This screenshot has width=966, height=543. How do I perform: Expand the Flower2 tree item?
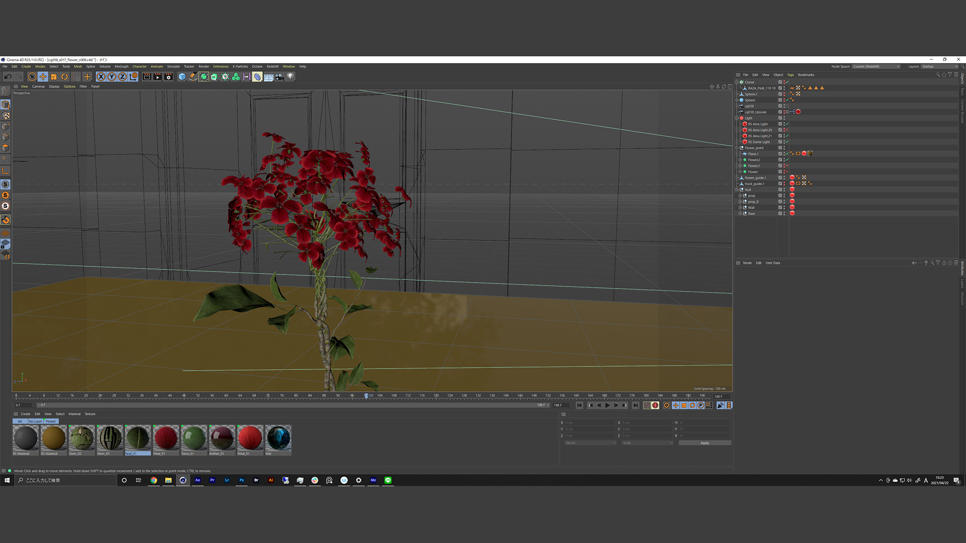[740, 160]
